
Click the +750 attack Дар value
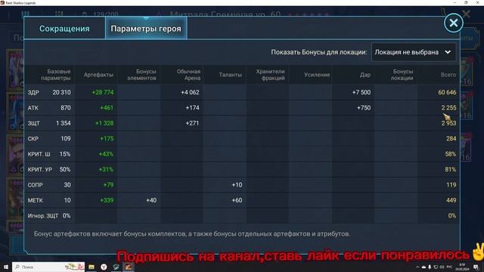(x=364, y=107)
